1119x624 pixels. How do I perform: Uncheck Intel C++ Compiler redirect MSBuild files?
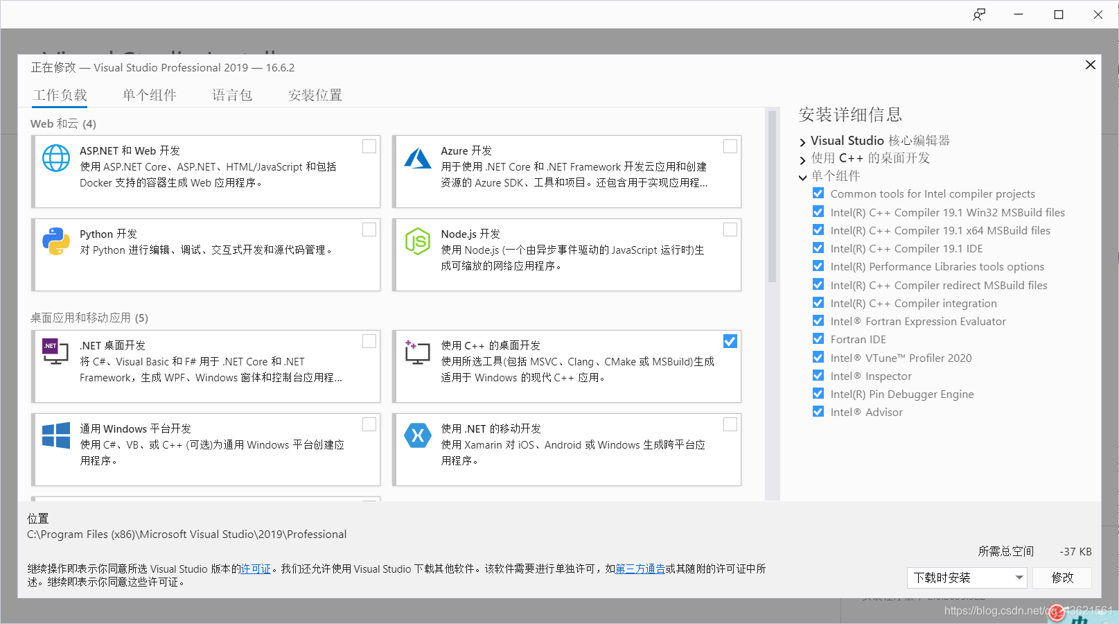(818, 284)
